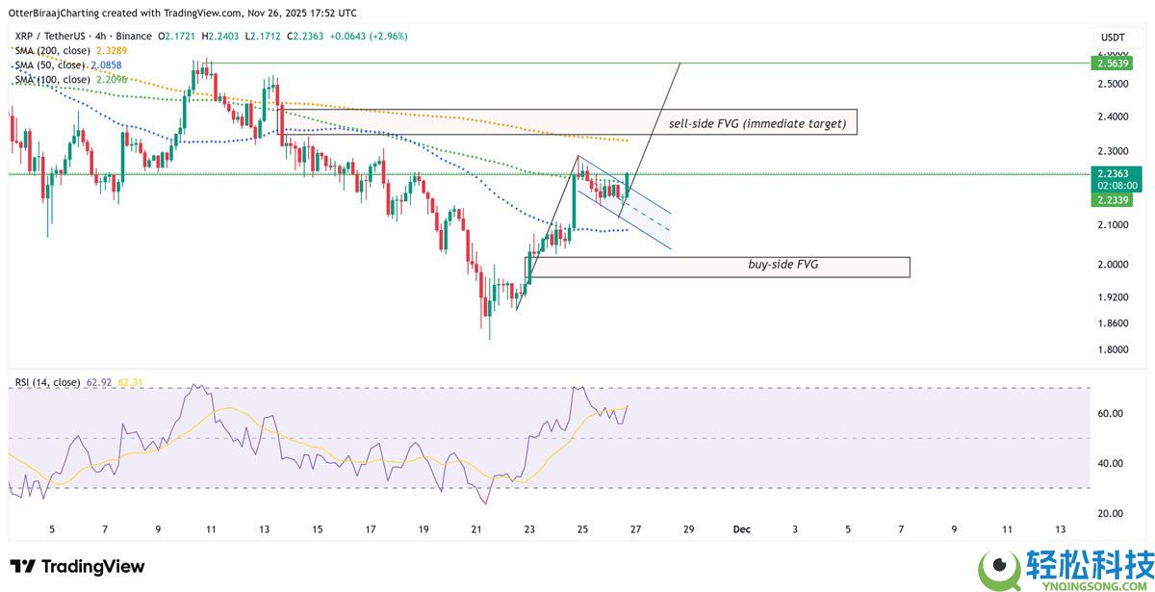The image size is (1155, 592).
Task: Click the 21 date on time axis
Action: tap(475, 528)
